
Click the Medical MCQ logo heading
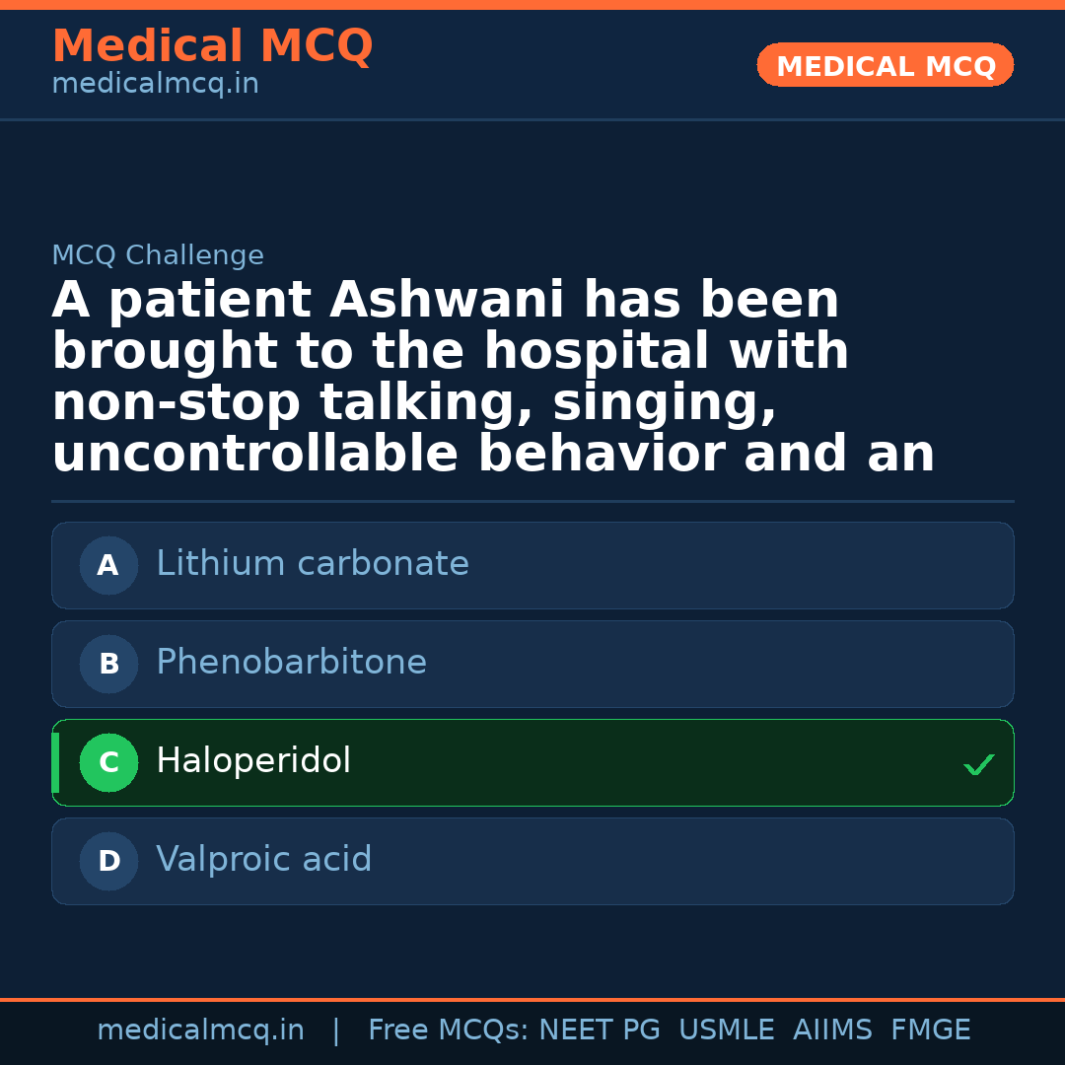(x=212, y=46)
